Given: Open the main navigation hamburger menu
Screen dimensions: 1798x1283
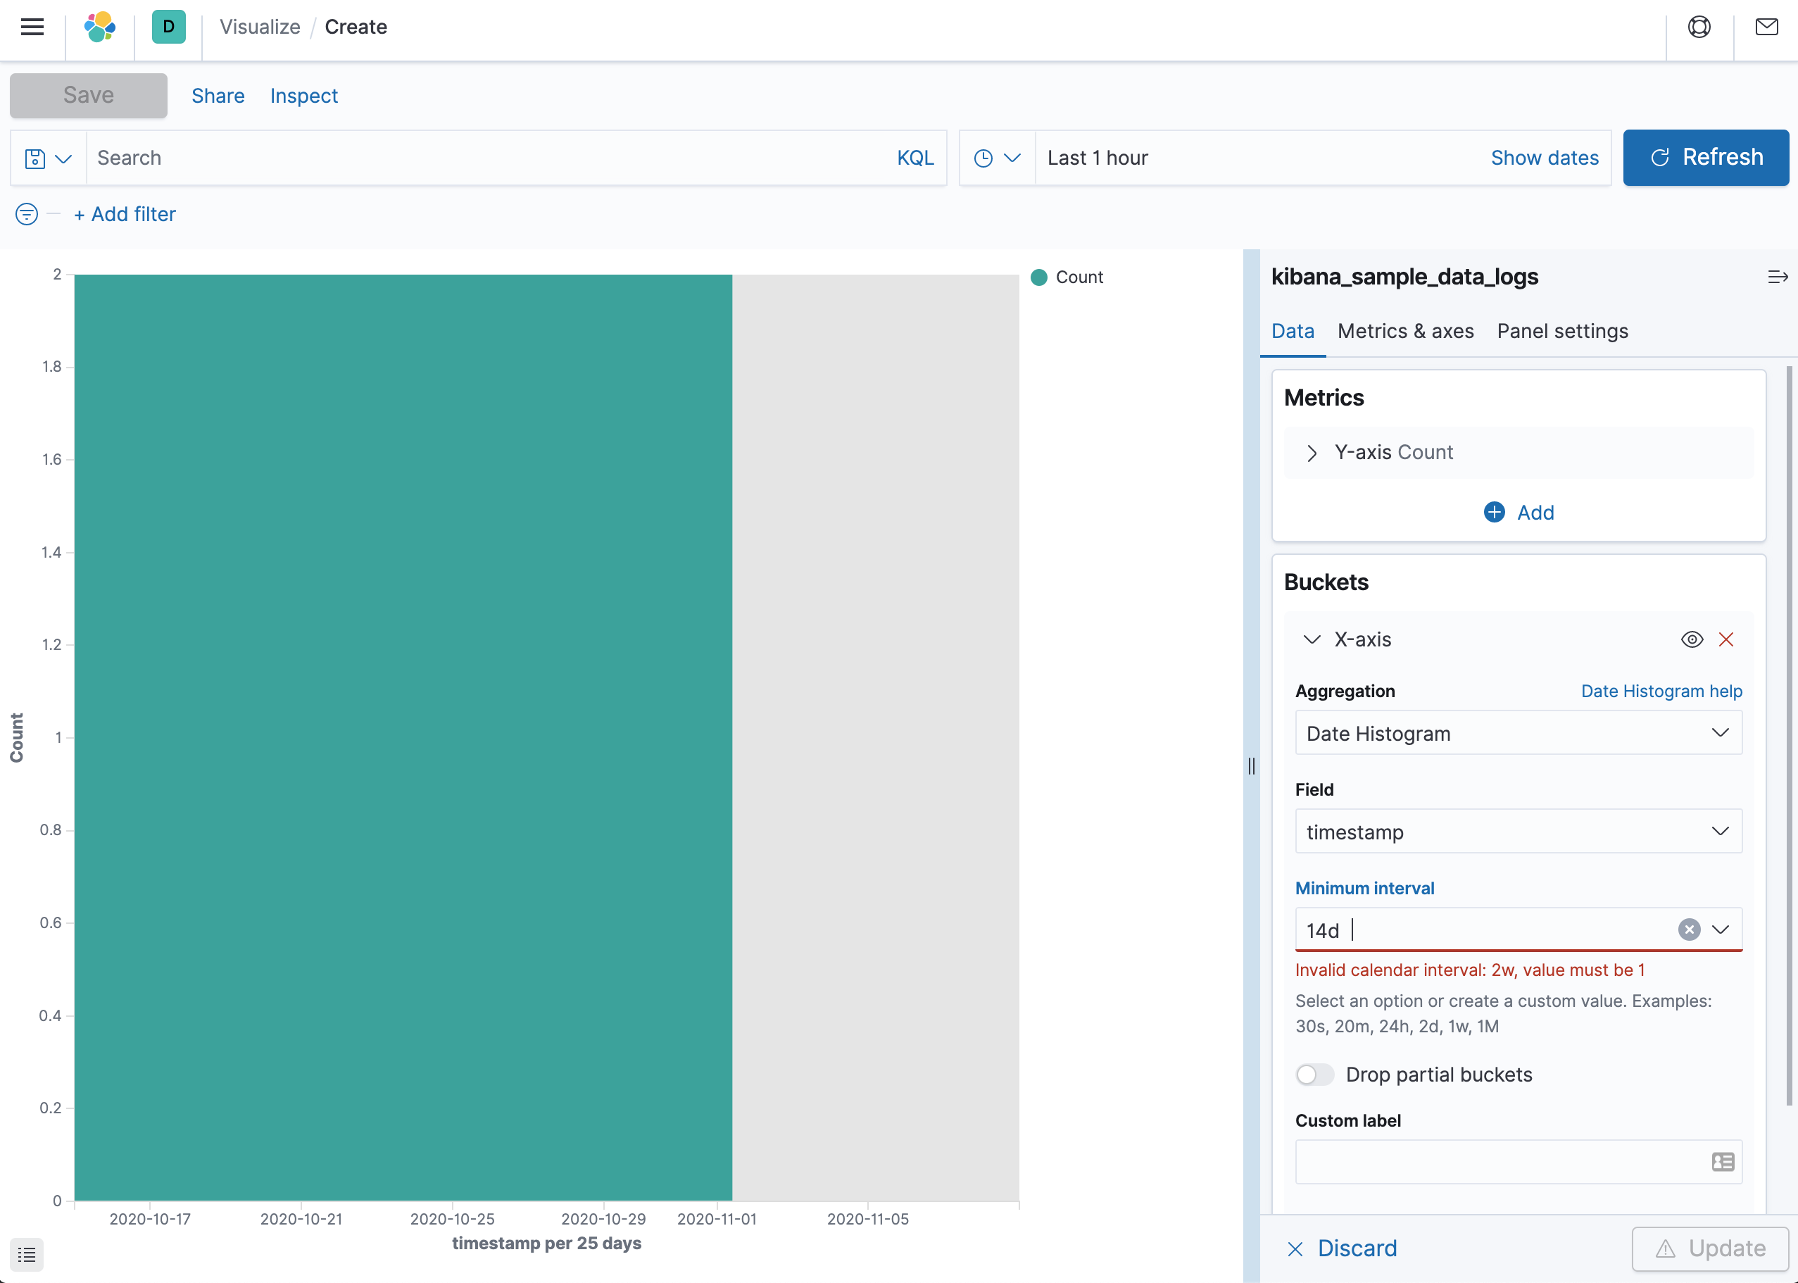Looking at the screenshot, I should coord(32,27).
